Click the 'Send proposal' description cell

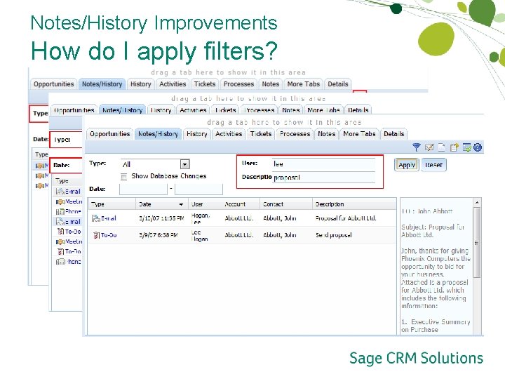tap(334, 235)
